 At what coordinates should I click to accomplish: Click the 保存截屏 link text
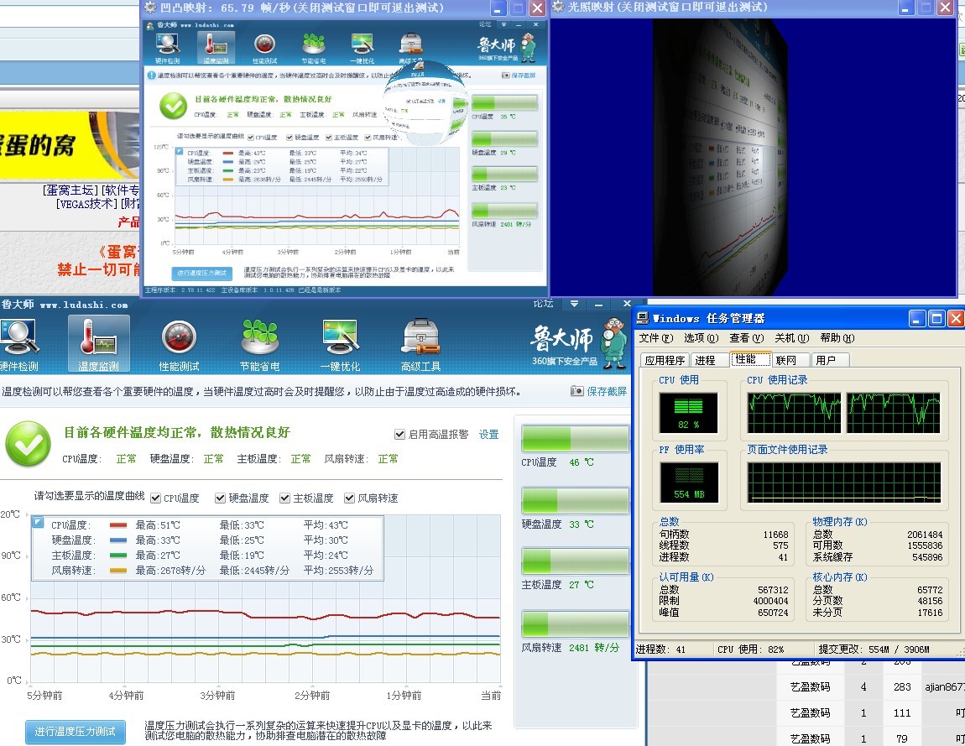click(607, 392)
